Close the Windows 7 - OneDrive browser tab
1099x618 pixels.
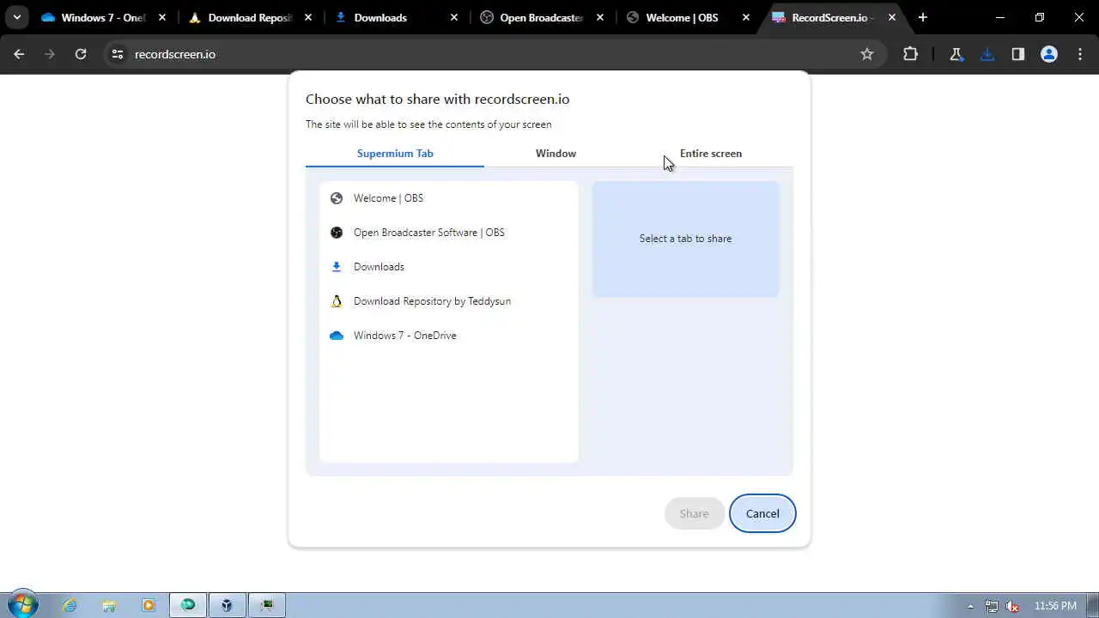point(162,17)
